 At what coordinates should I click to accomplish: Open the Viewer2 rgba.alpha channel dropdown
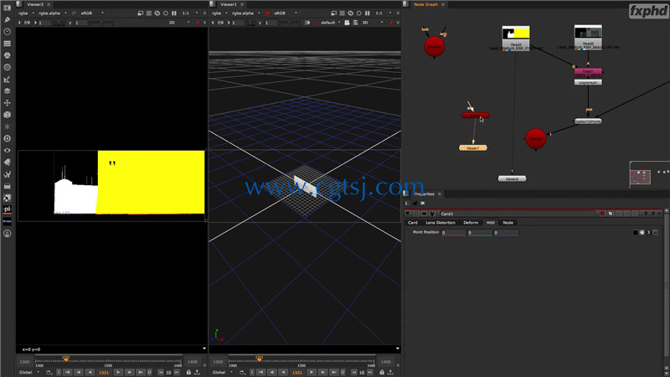pyautogui.click(x=53, y=13)
